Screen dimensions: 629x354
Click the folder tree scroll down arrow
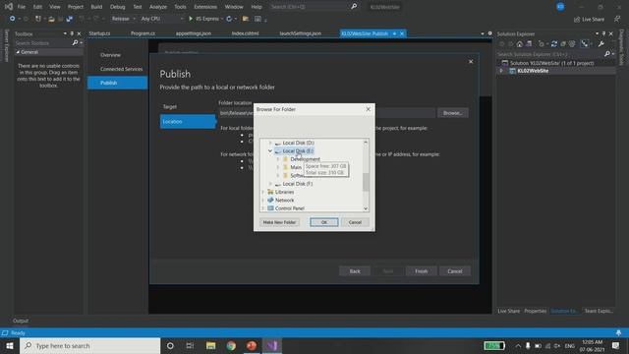point(366,208)
